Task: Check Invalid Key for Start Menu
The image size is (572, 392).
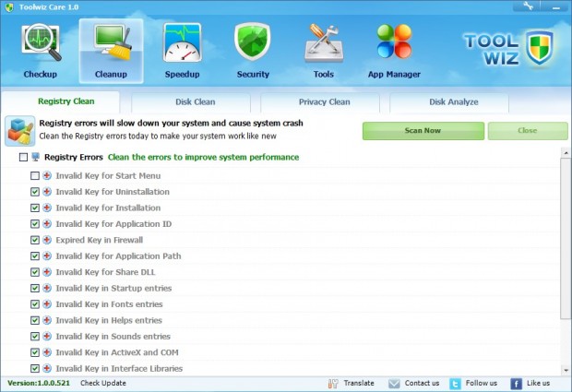Action: point(35,176)
